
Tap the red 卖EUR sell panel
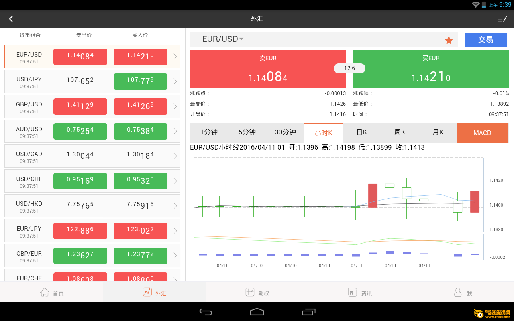click(x=268, y=69)
